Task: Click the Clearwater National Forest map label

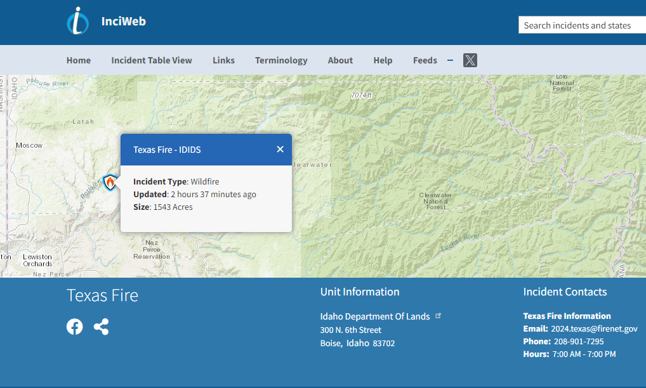Action: 436,201
